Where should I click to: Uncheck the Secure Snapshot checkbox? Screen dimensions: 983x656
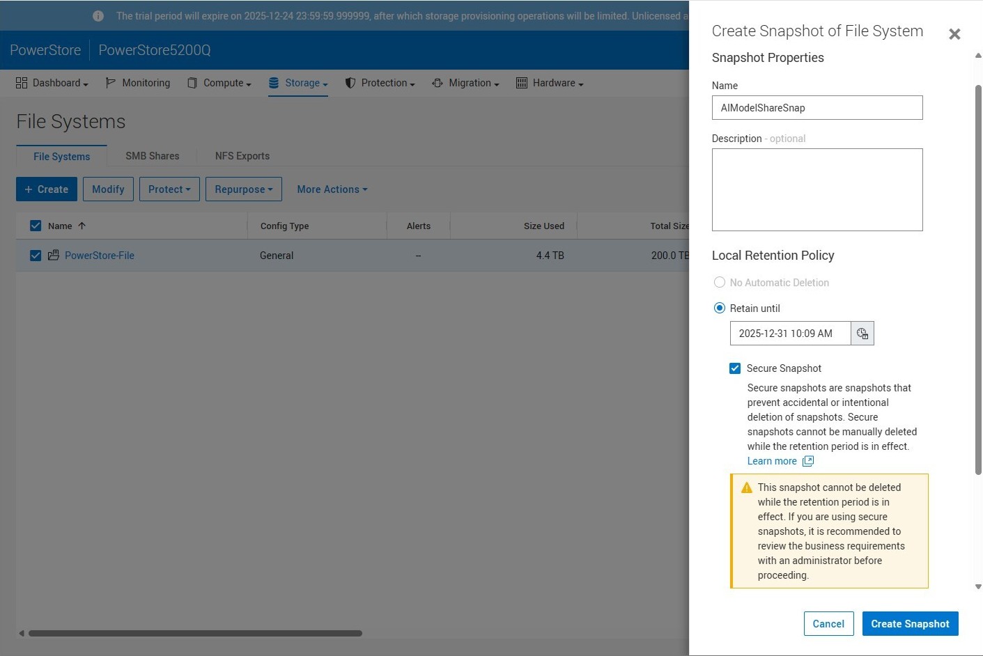(x=735, y=368)
